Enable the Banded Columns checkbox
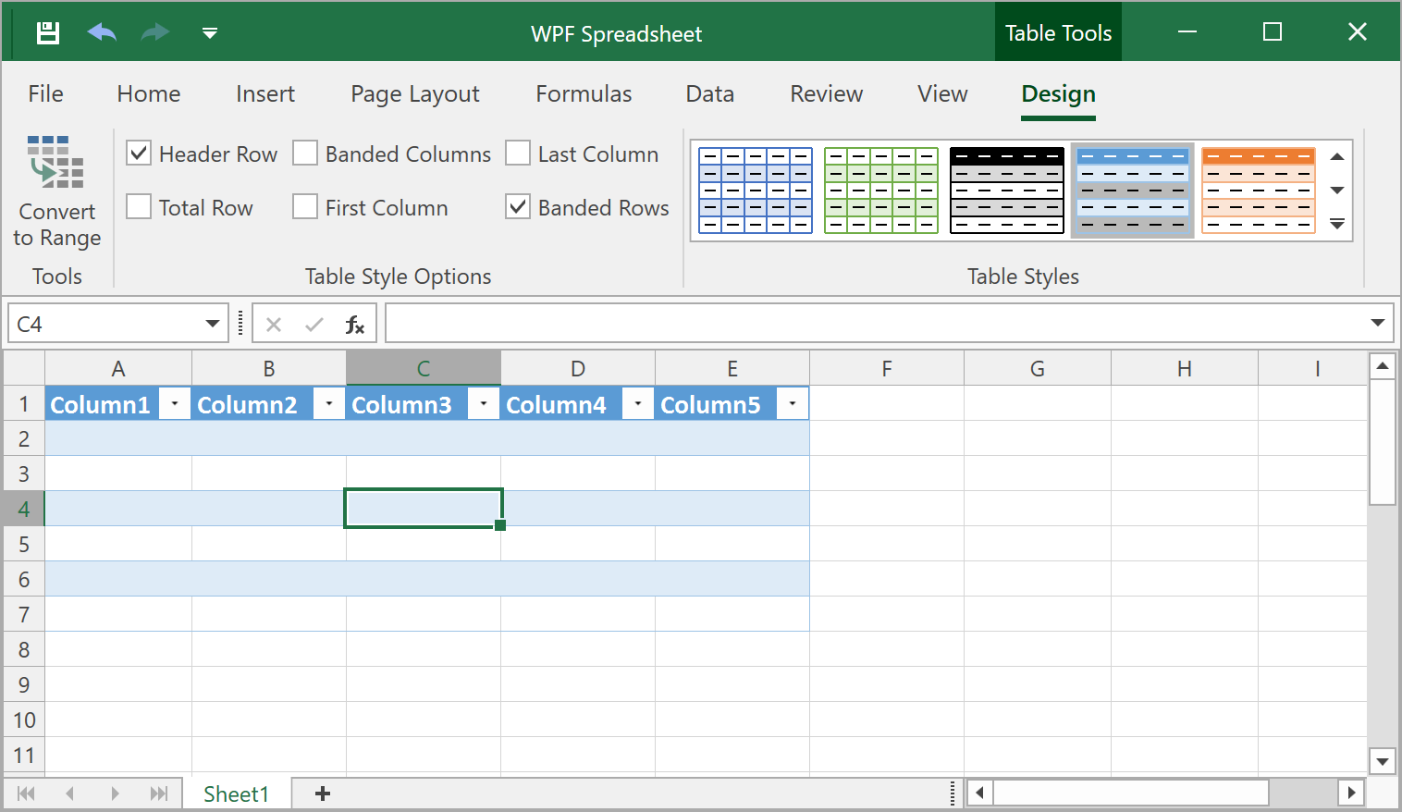This screenshot has width=1402, height=812. 305,154
